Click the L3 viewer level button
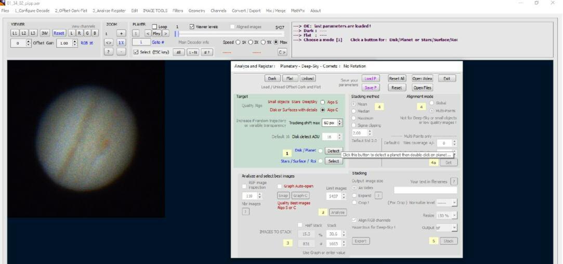 (33, 33)
